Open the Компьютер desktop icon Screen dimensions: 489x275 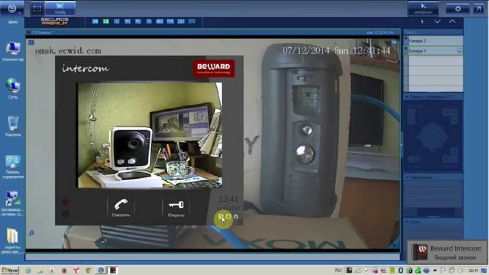(13, 52)
